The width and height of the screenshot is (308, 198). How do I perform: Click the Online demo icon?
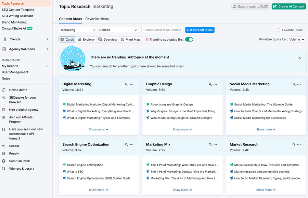coord(3,90)
